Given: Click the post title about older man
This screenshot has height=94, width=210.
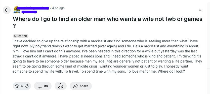Looking at the screenshot, I should pos(108,22).
